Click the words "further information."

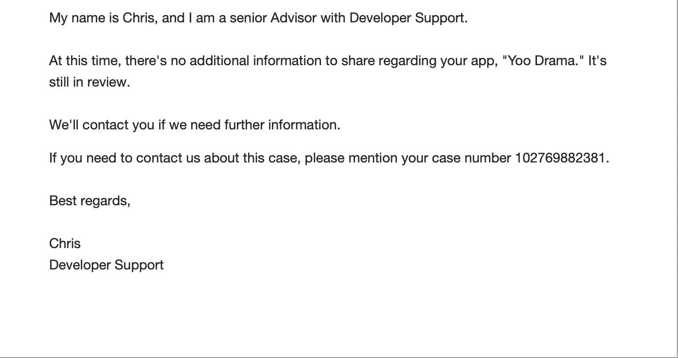click(x=282, y=125)
